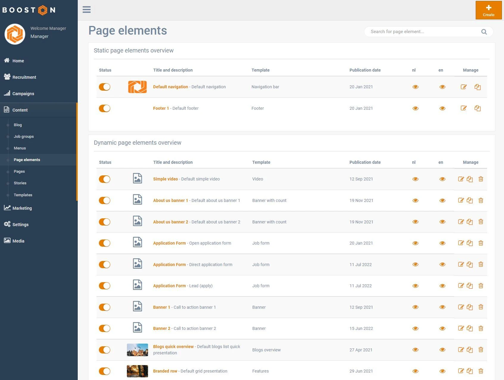Image resolution: width=504 pixels, height=380 pixels.
Task: Disable the About us banner 2 status toggle
Action: point(105,222)
